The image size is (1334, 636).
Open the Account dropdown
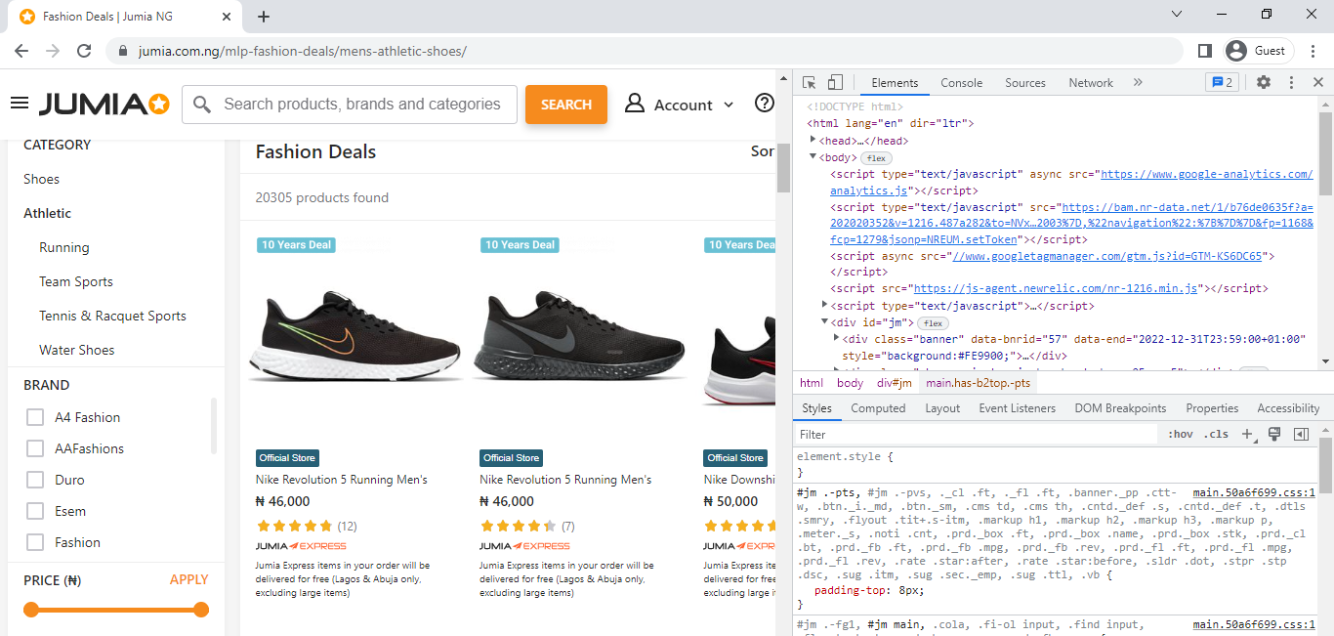pyautogui.click(x=680, y=105)
